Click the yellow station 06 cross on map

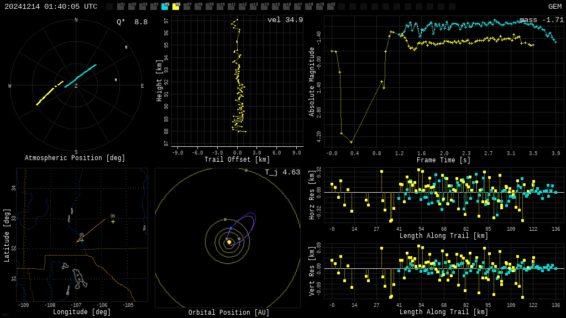click(113, 221)
